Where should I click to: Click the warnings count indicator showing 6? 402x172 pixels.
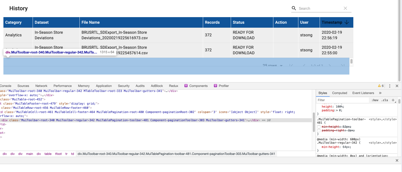click(x=381, y=86)
